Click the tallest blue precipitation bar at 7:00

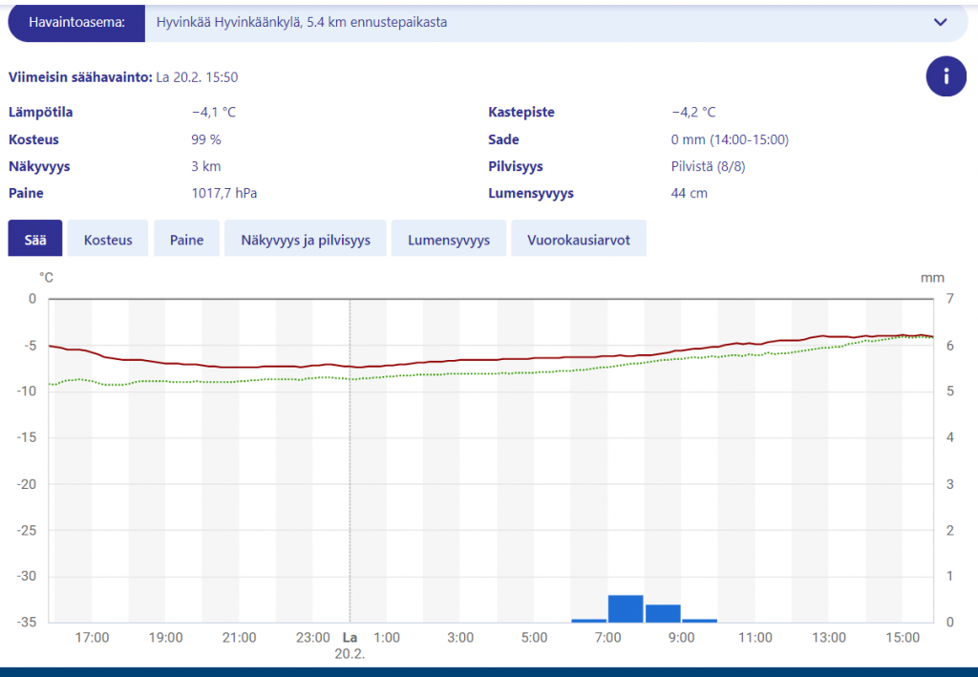click(626, 608)
